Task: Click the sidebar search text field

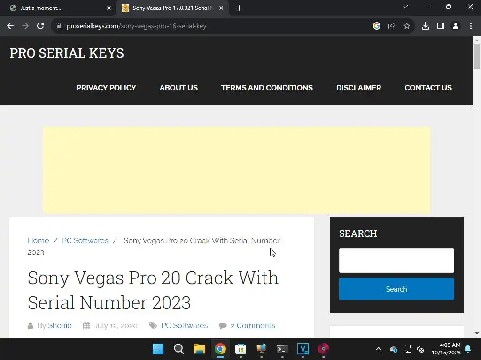Action: click(396, 261)
